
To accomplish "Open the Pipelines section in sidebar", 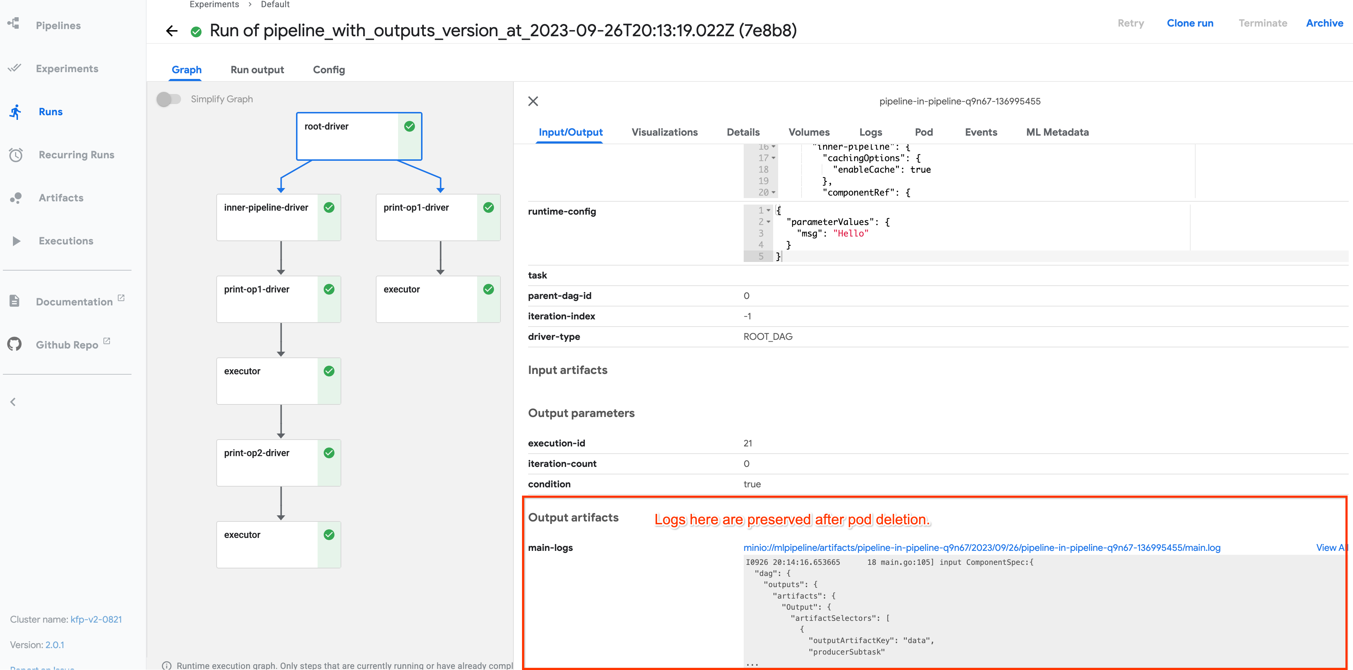I will 58,25.
